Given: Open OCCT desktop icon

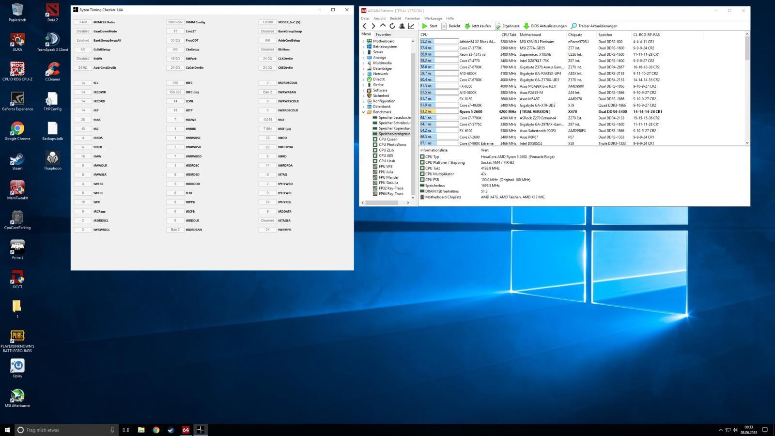Looking at the screenshot, I should click(17, 279).
